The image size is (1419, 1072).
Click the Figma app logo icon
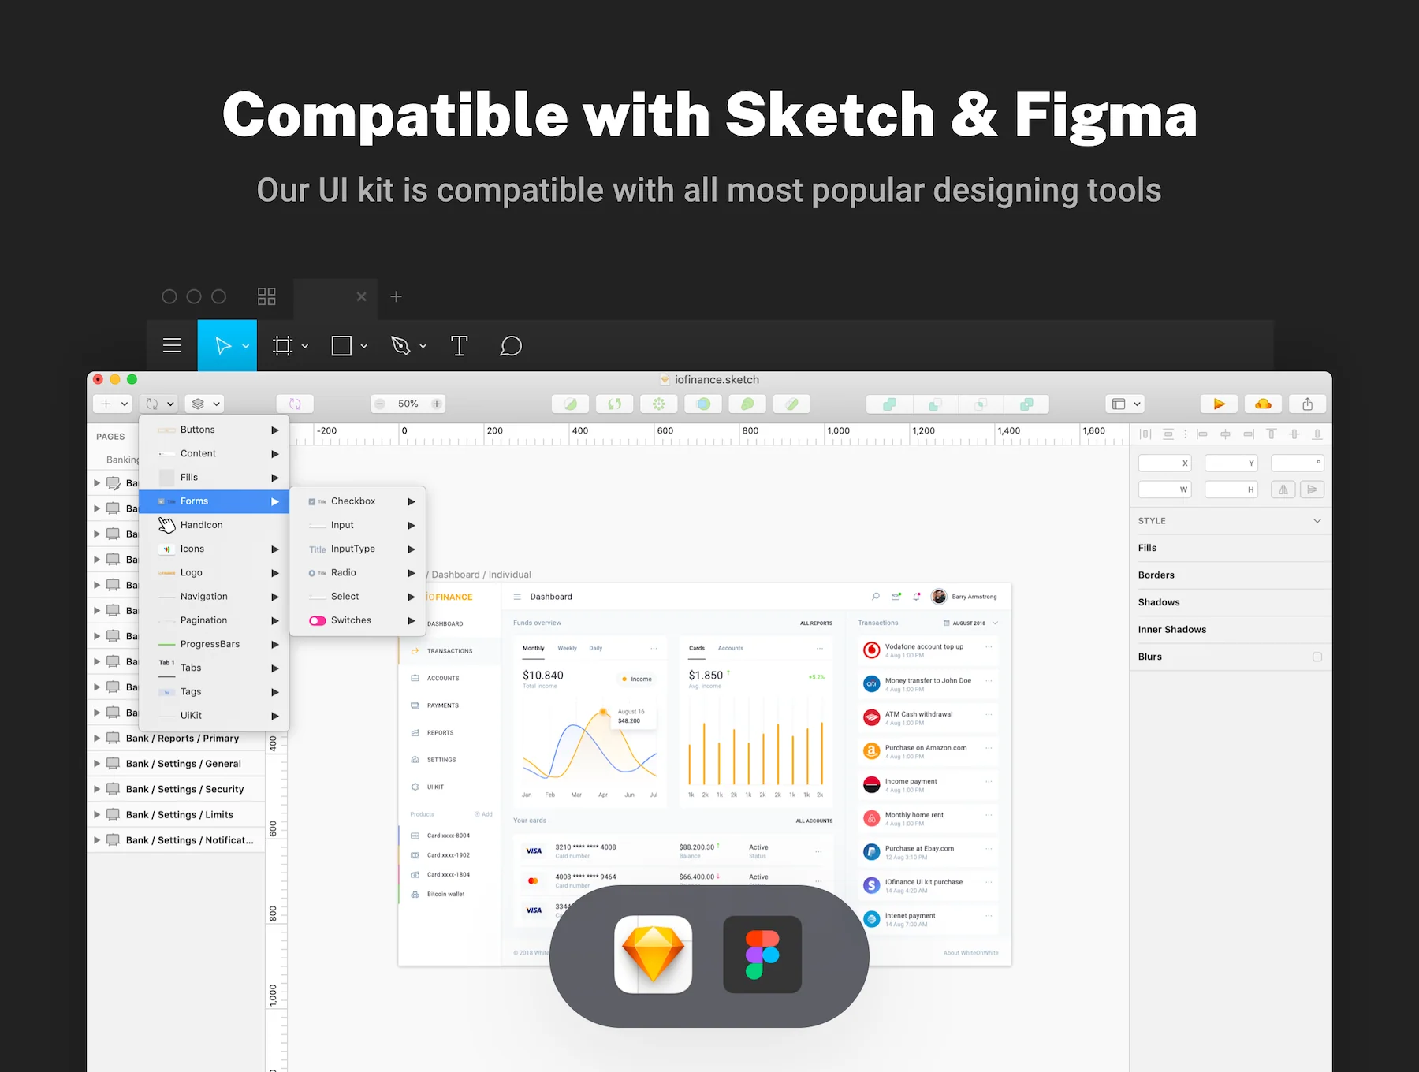(x=762, y=955)
